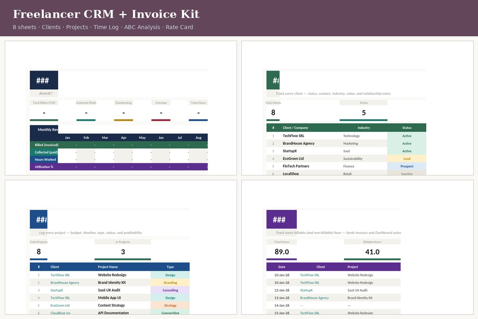Select the Jan column in Monthly Revenue table

pyautogui.click(x=67, y=137)
